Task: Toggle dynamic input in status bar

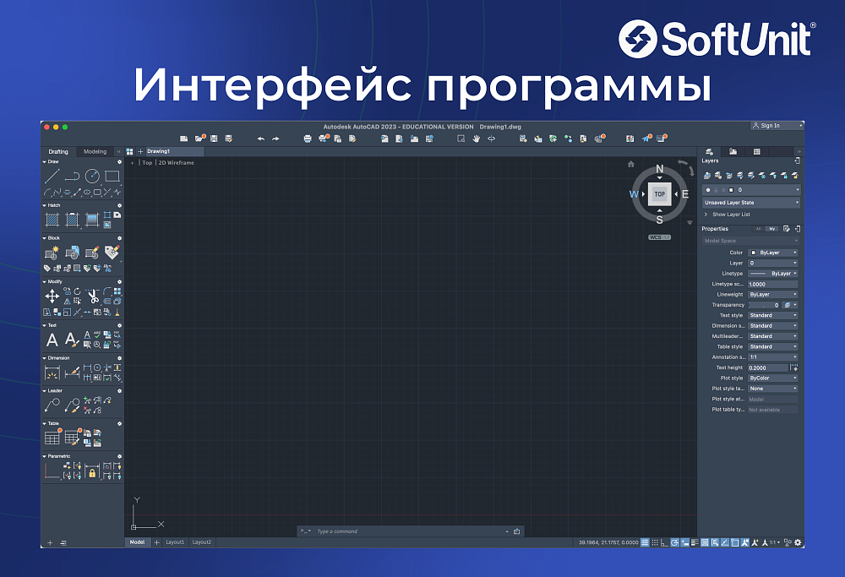Action: pos(684,542)
